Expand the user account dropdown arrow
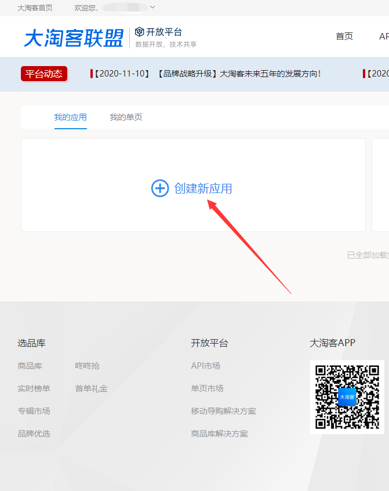389x491 pixels. click(152, 7)
